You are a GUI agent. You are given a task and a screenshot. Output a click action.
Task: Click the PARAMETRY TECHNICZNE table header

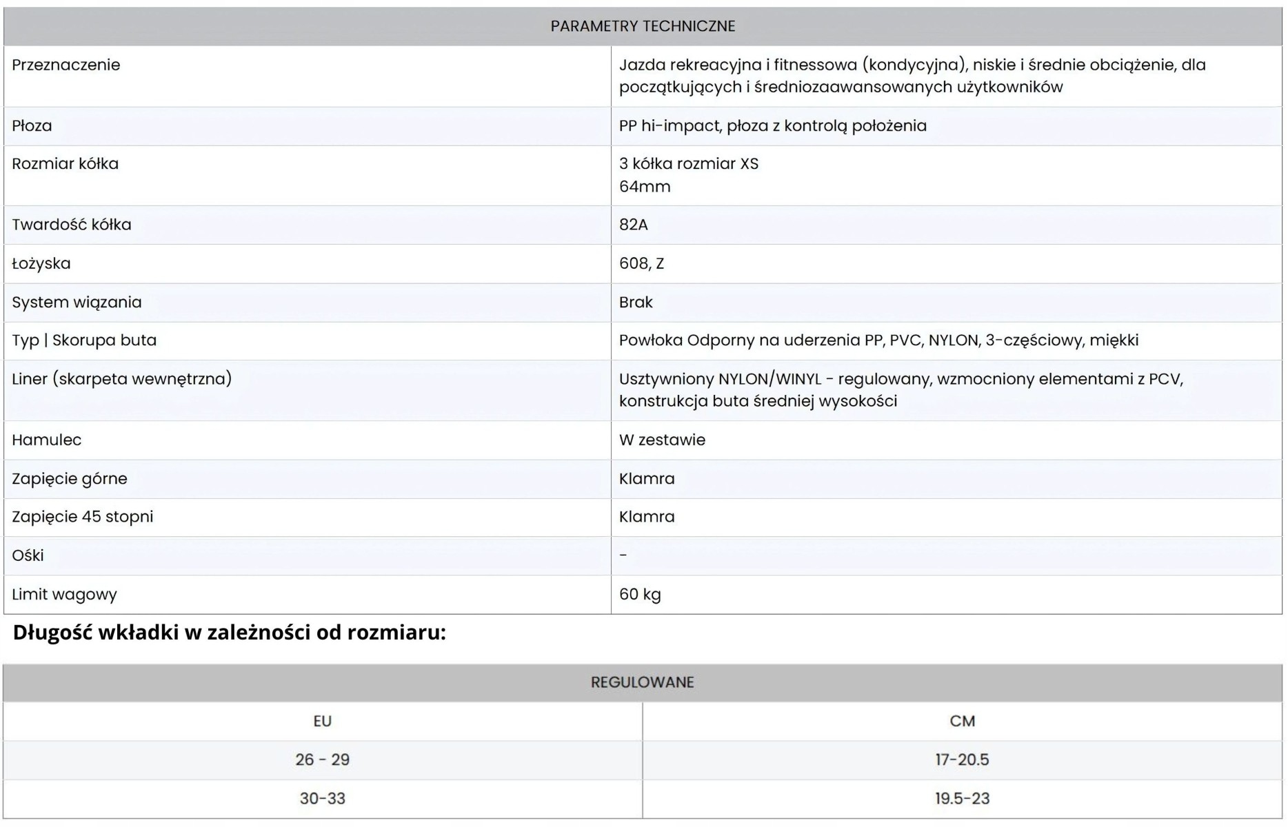643,26
